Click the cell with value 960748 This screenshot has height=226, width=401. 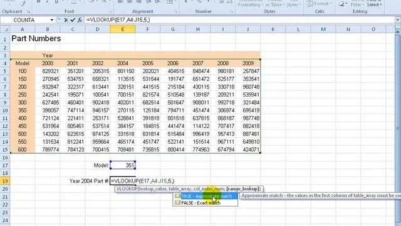[248, 87]
